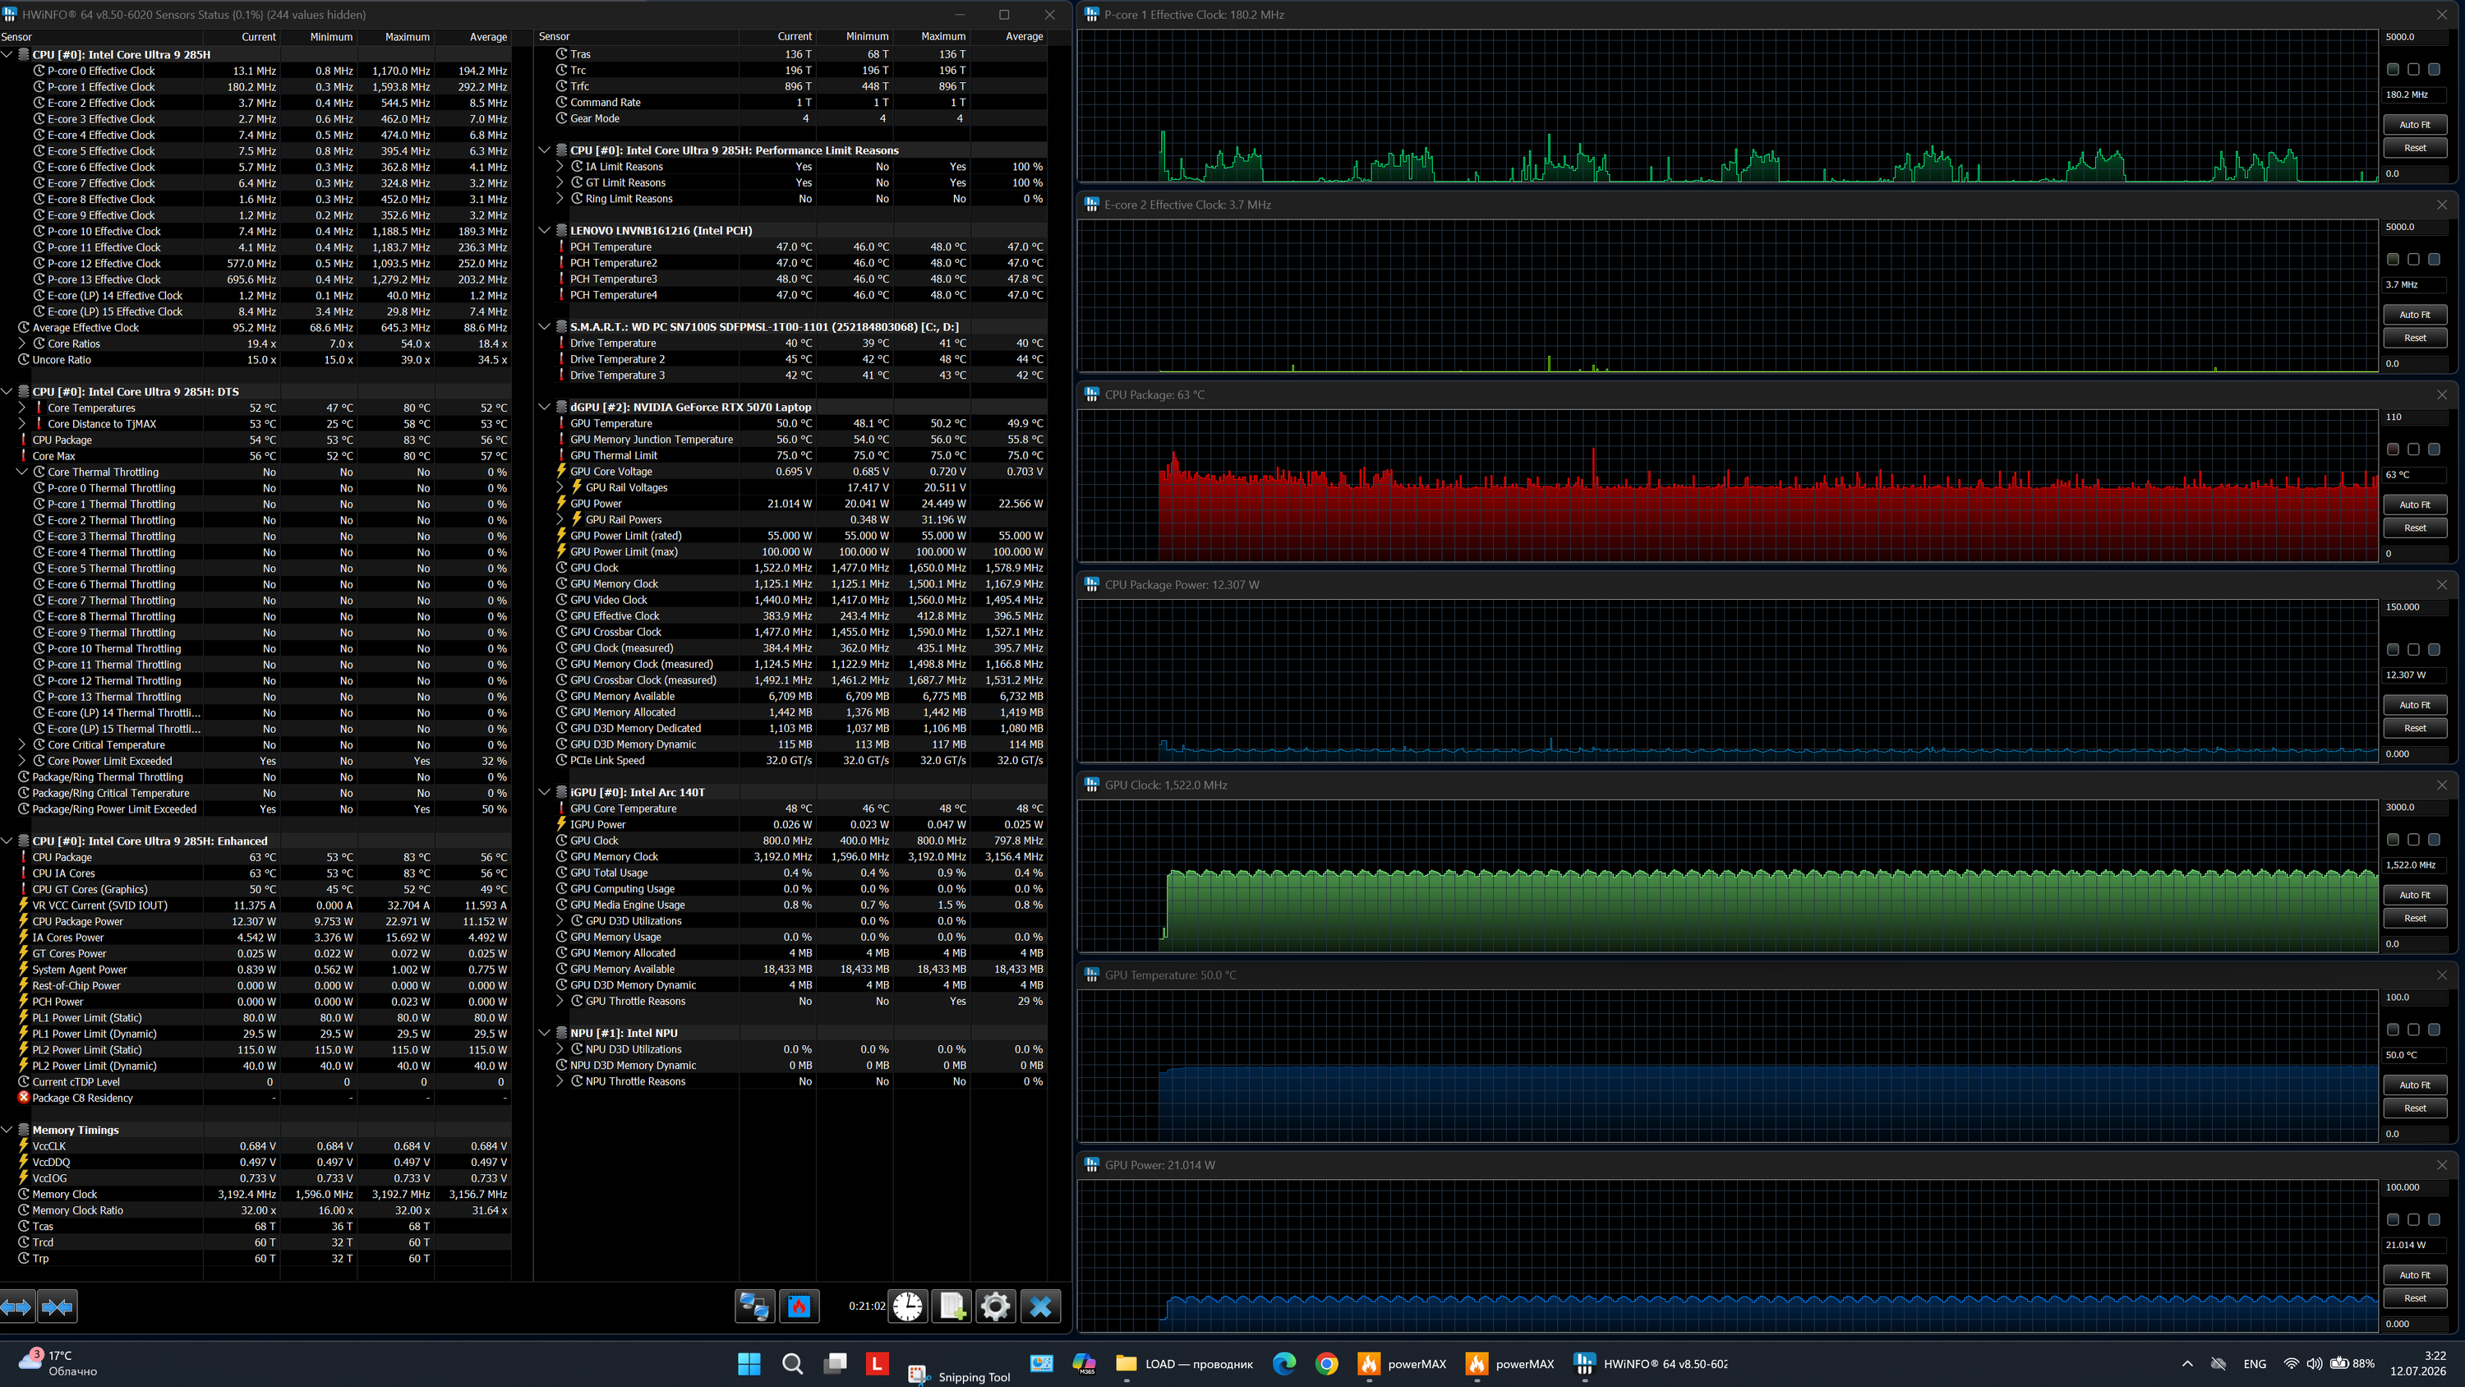Click the Average column header in right pane

pos(1024,36)
